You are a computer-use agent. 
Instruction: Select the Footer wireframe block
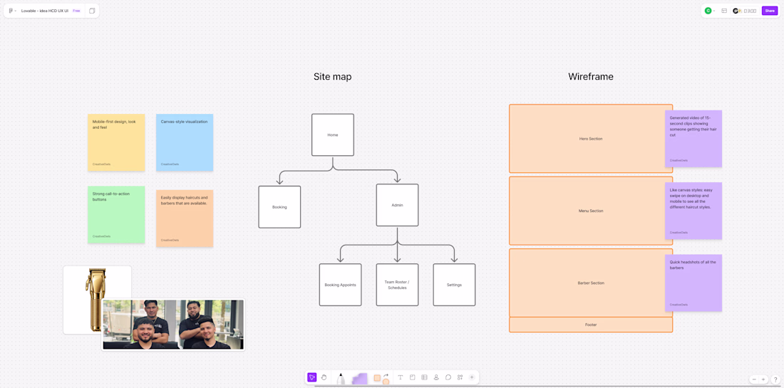point(591,325)
